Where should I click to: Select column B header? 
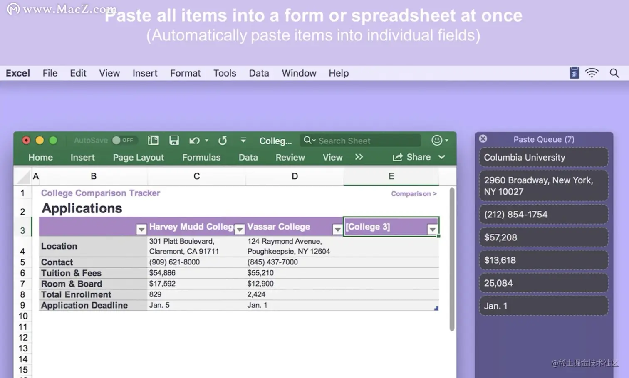tap(94, 176)
